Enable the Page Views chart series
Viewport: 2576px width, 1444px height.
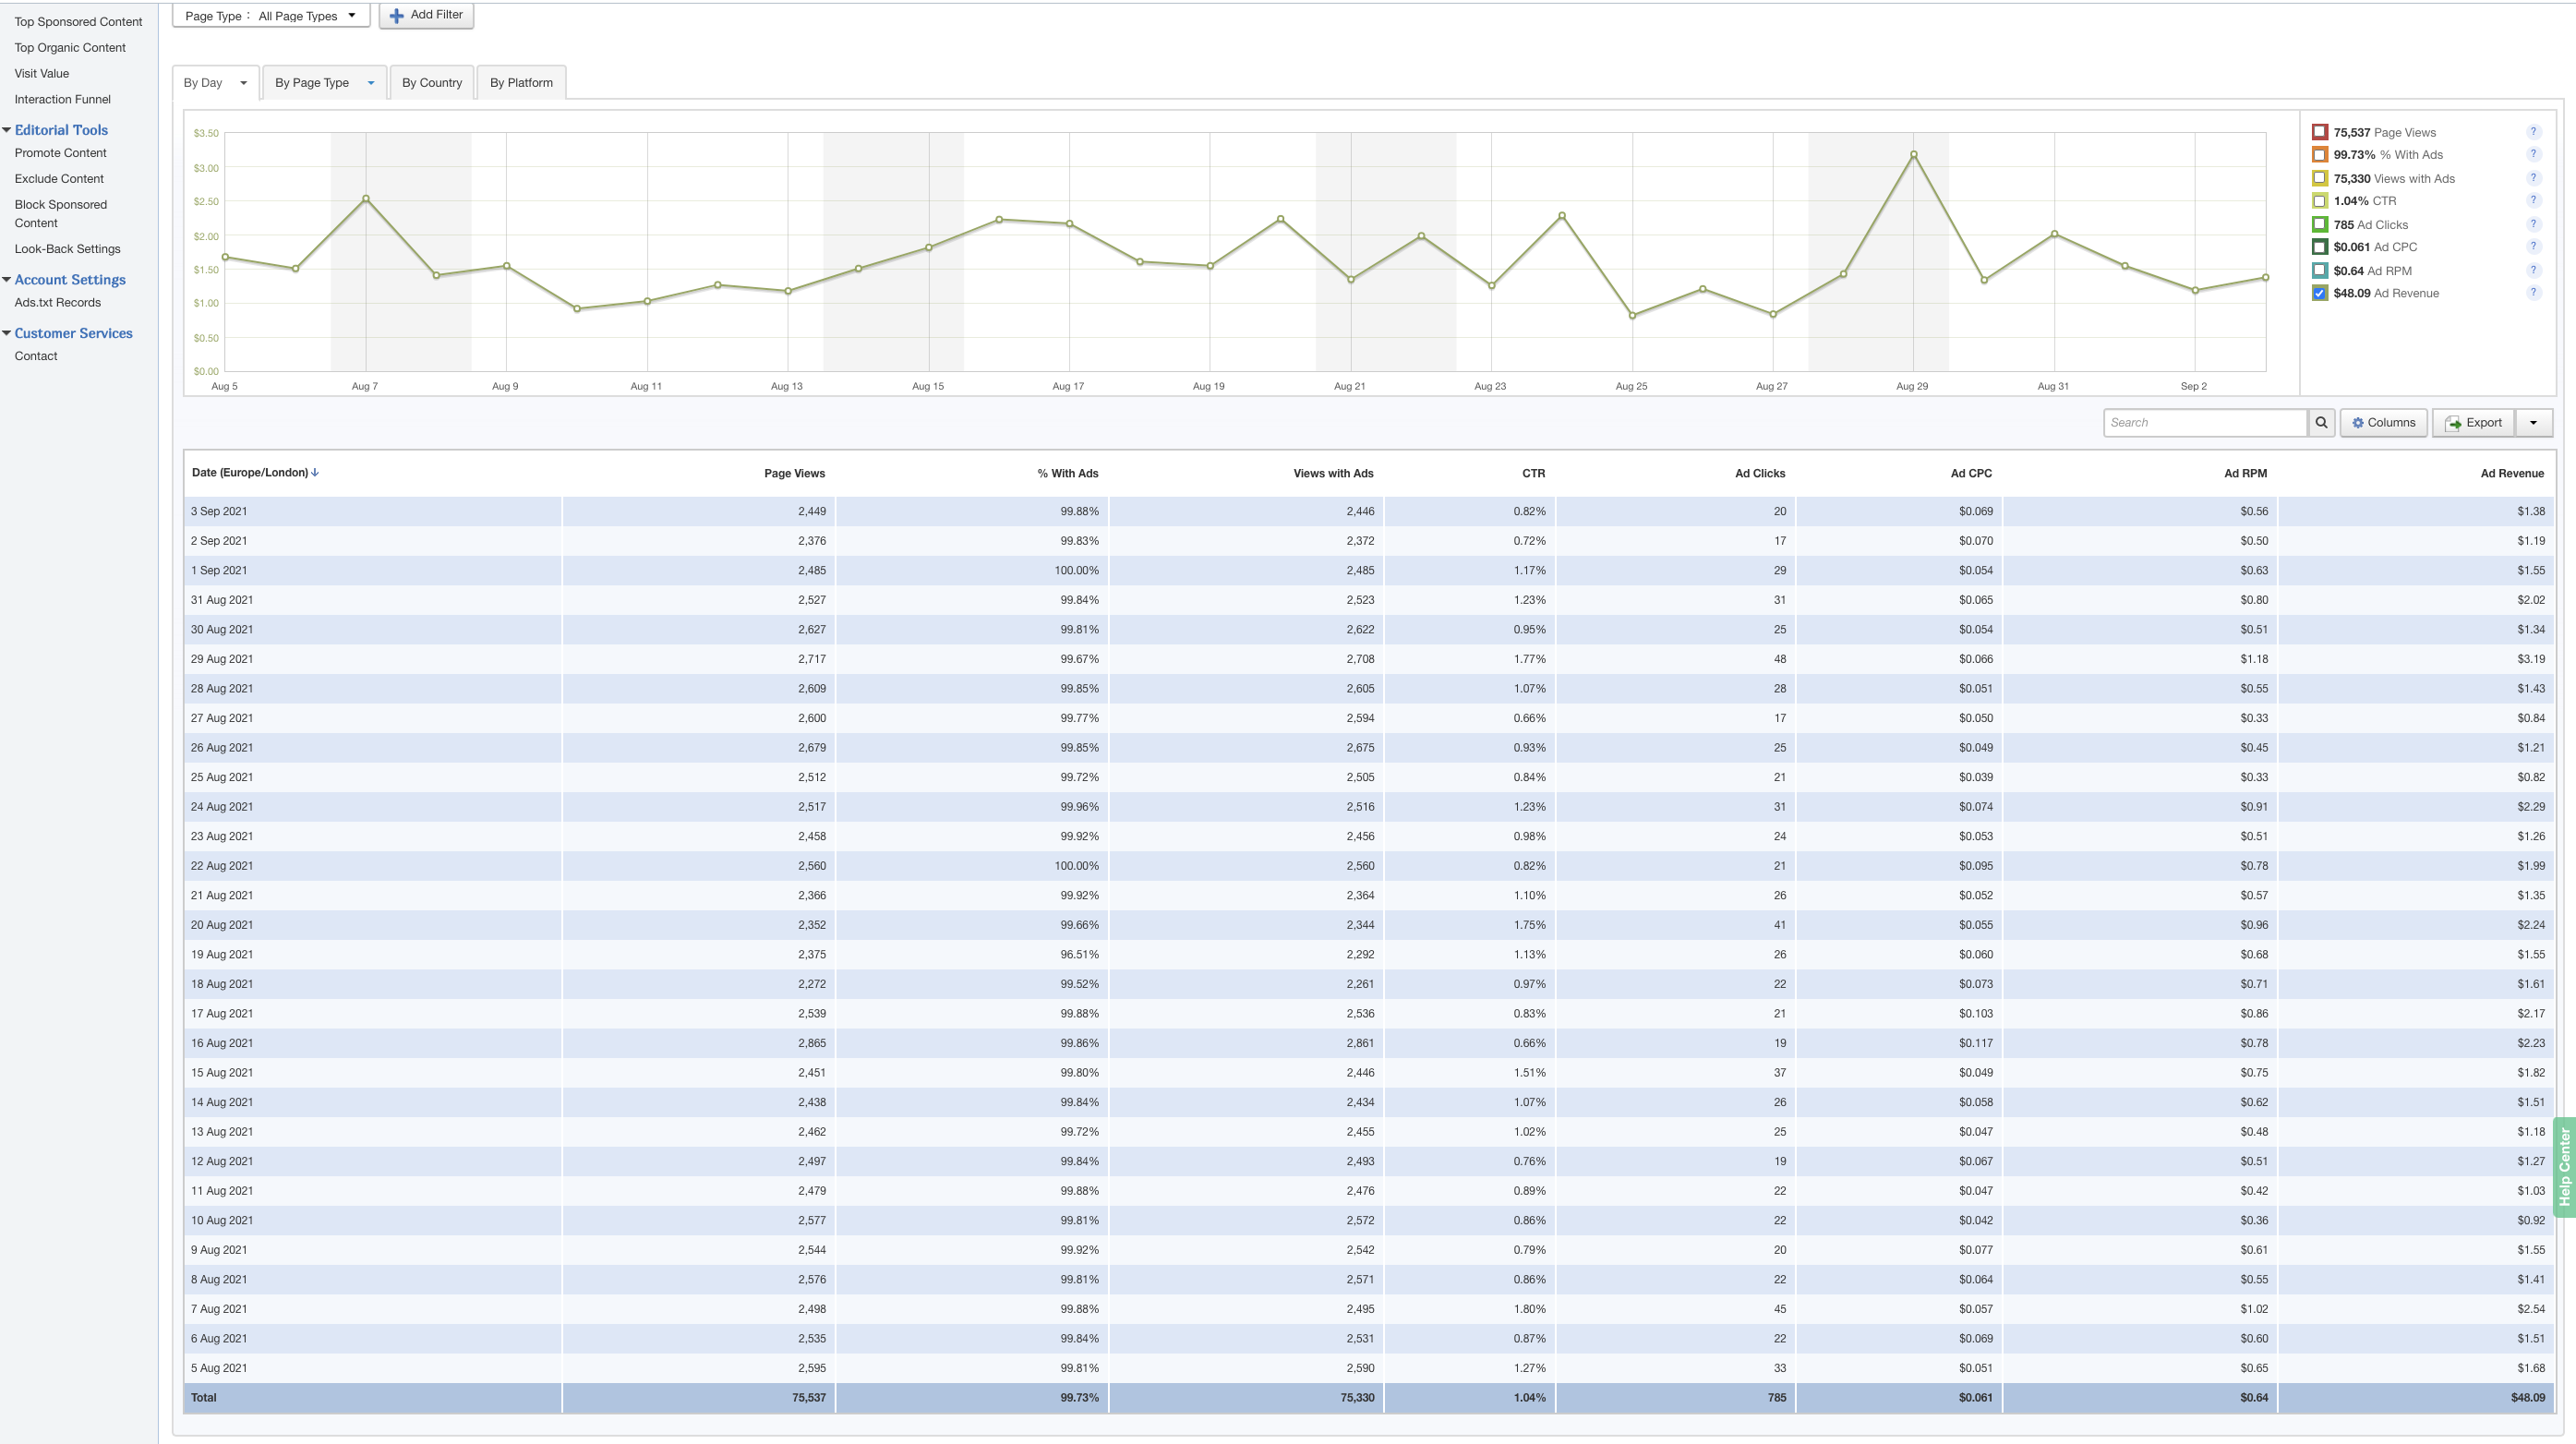tap(2319, 132)
